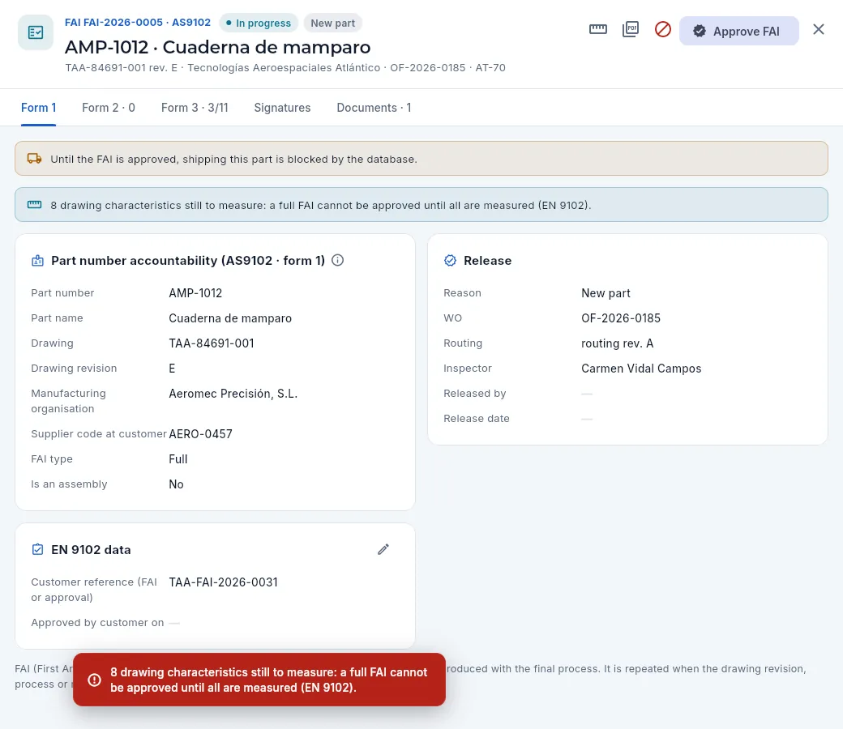The height and width of the screenshot is (729, 843).
Task: Click drawing value TAA-84691-001
Action: [x=212, y=343]
